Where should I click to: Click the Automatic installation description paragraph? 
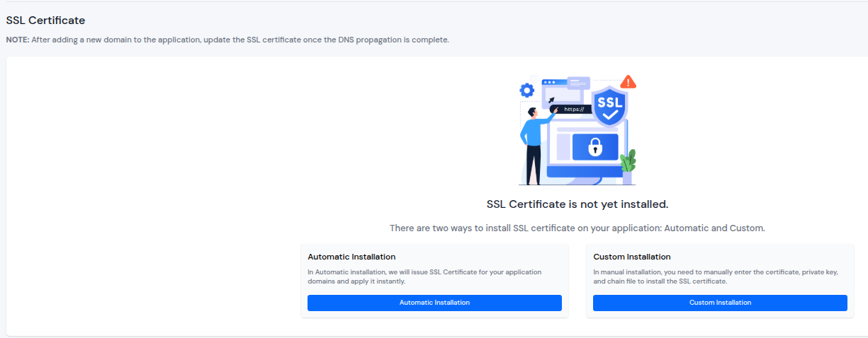coord(424,276)
